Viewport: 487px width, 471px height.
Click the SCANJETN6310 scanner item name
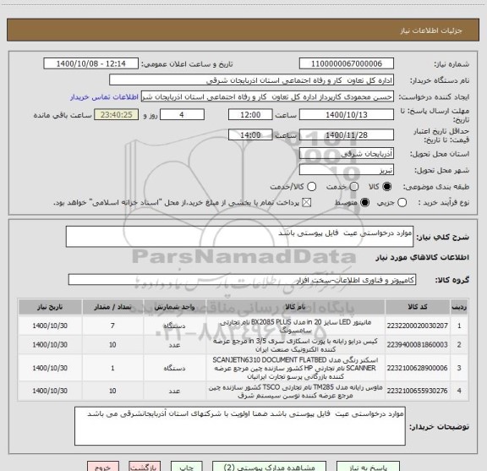point(295,368)
